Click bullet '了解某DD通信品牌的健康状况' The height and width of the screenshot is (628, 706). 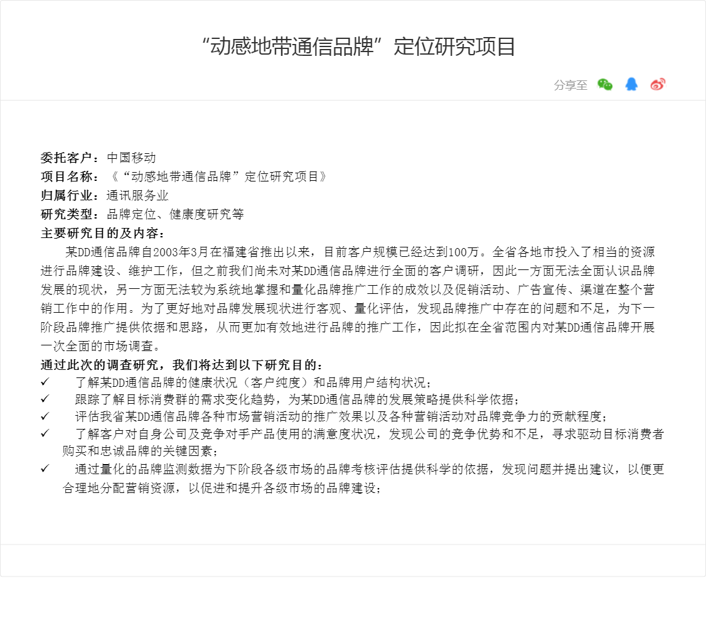click(x=253, y=382)
